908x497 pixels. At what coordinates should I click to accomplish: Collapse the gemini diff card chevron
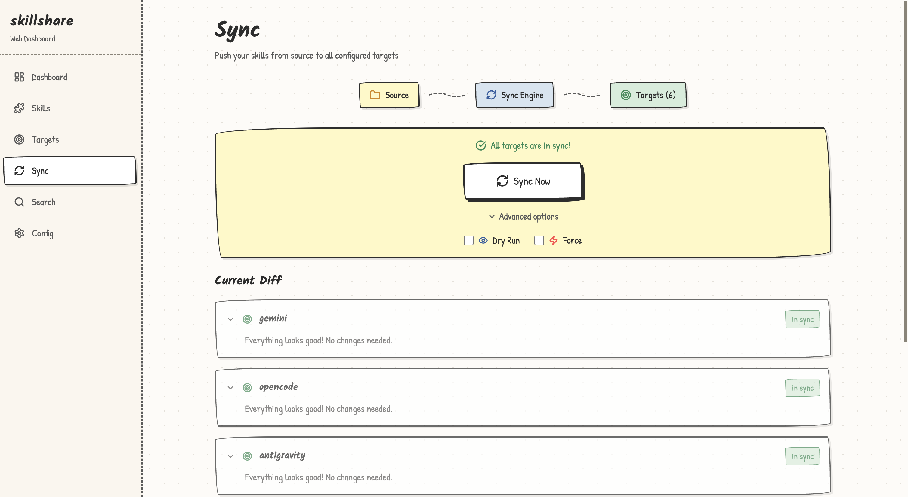click(x=230, y=319)
